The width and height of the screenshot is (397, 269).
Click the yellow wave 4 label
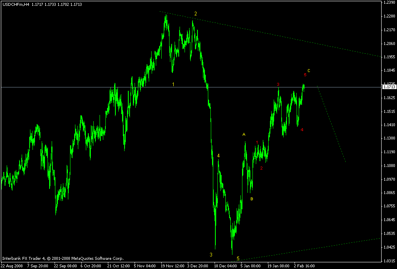[218, 154]
